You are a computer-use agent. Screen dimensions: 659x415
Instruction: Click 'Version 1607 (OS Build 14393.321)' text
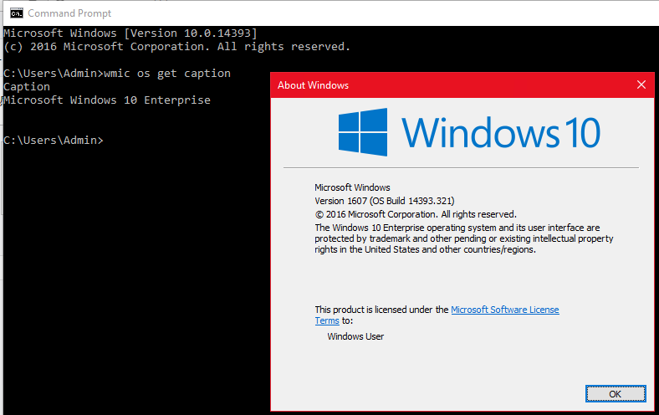[x=385, y=201]
